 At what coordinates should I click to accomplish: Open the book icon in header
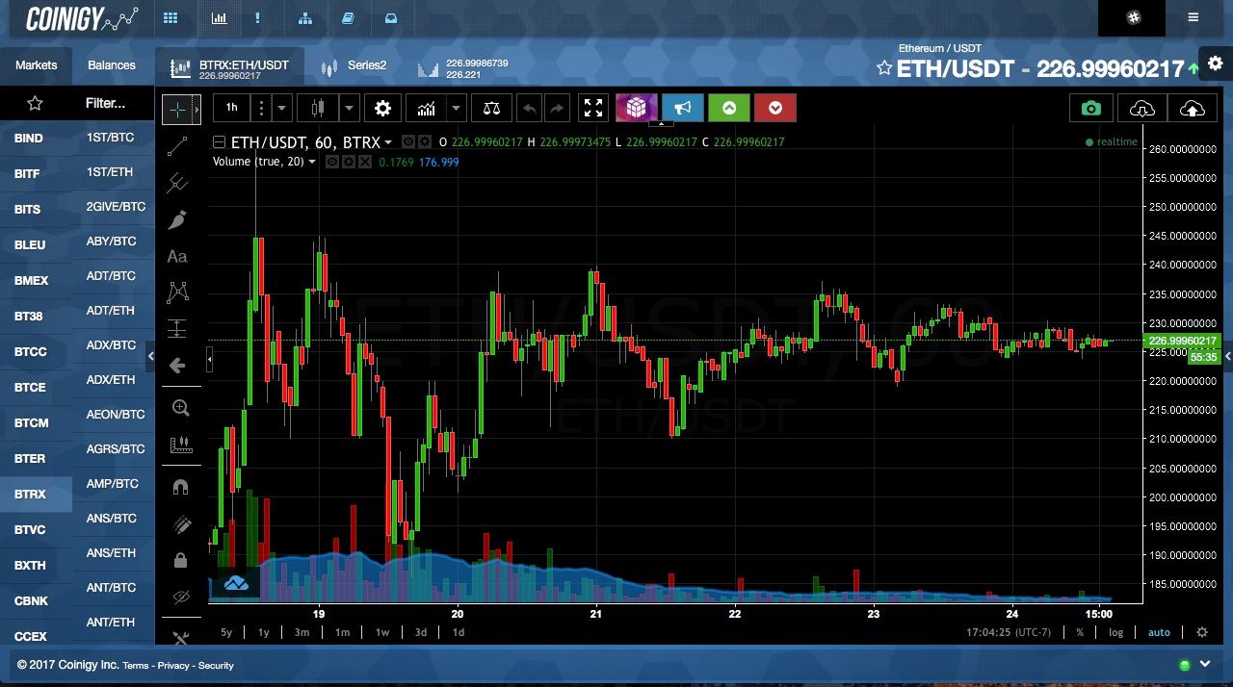pyautogui.click(x=348, y=17)
